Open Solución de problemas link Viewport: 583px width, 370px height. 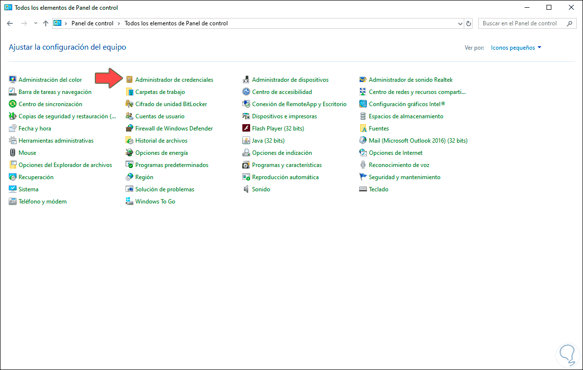[x=164, y=189]
